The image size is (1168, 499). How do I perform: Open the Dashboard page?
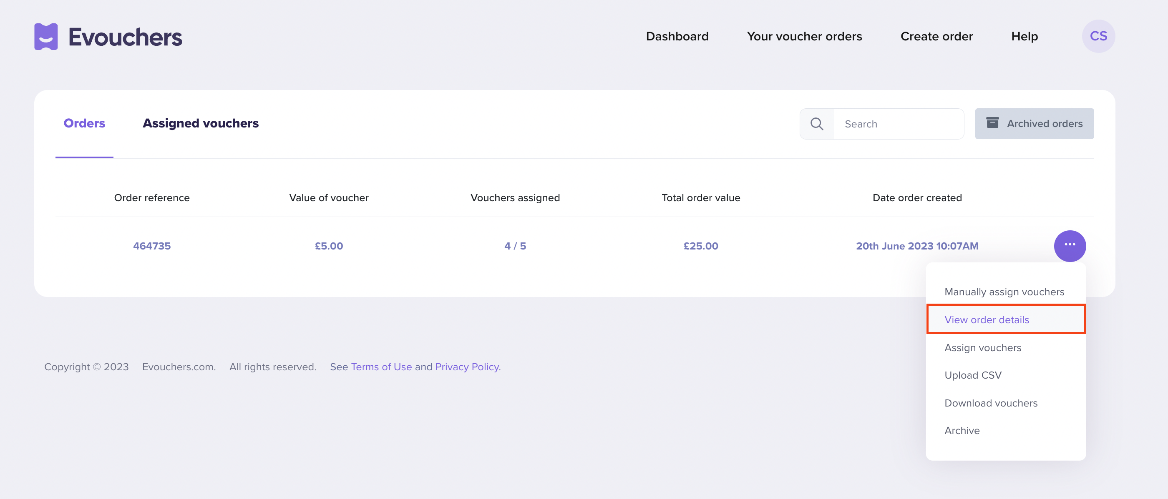[x=677, y=36]
